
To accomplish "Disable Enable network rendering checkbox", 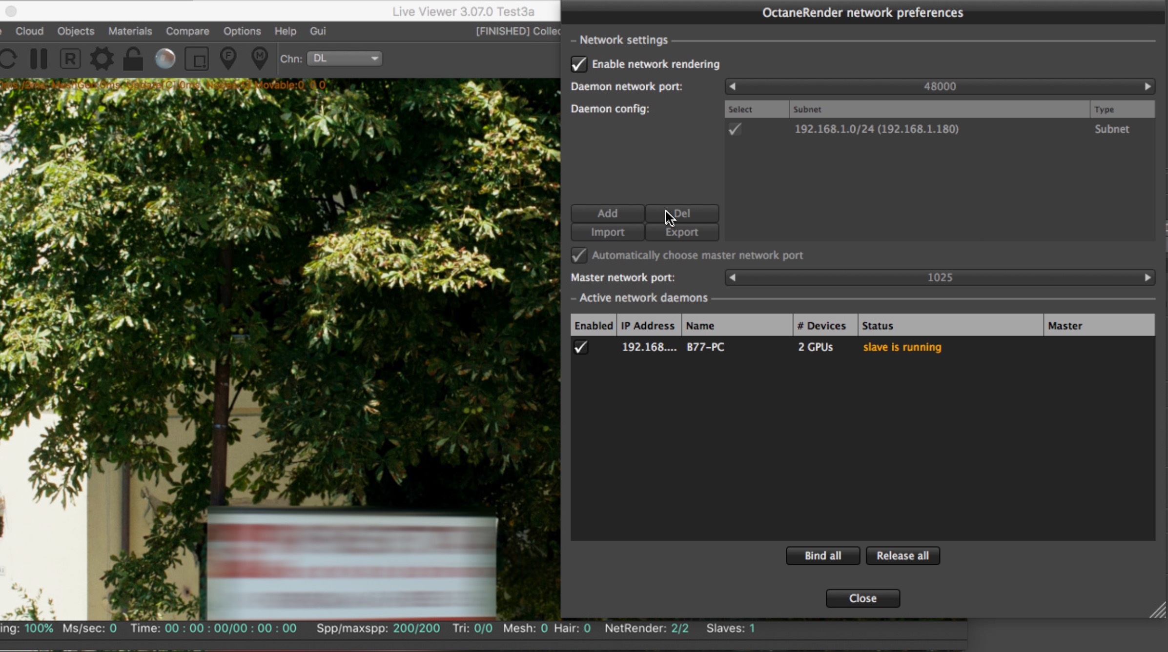I will (579, 64).
